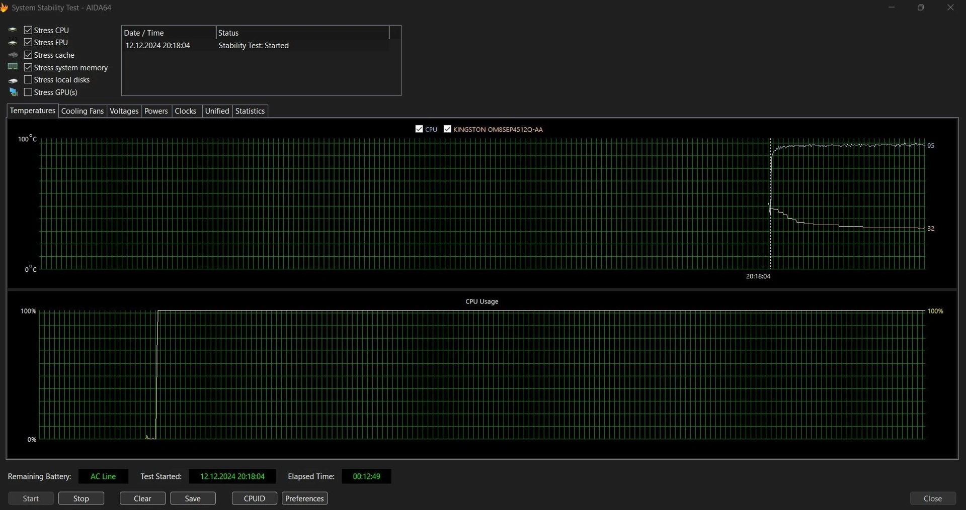Open Preferences
Image resolution: width=966 pixels, height=510 pixels.
point(304,498)
